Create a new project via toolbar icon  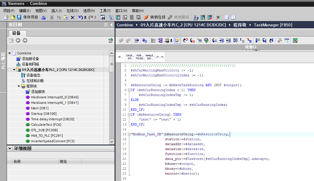pos(6,17)
